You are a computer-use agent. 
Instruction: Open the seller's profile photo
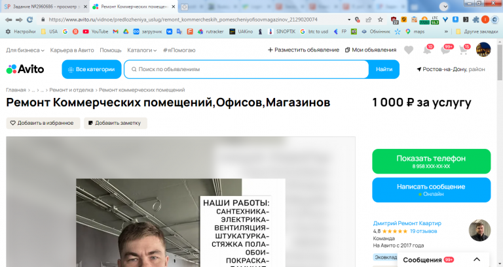(x=479, y=230)
